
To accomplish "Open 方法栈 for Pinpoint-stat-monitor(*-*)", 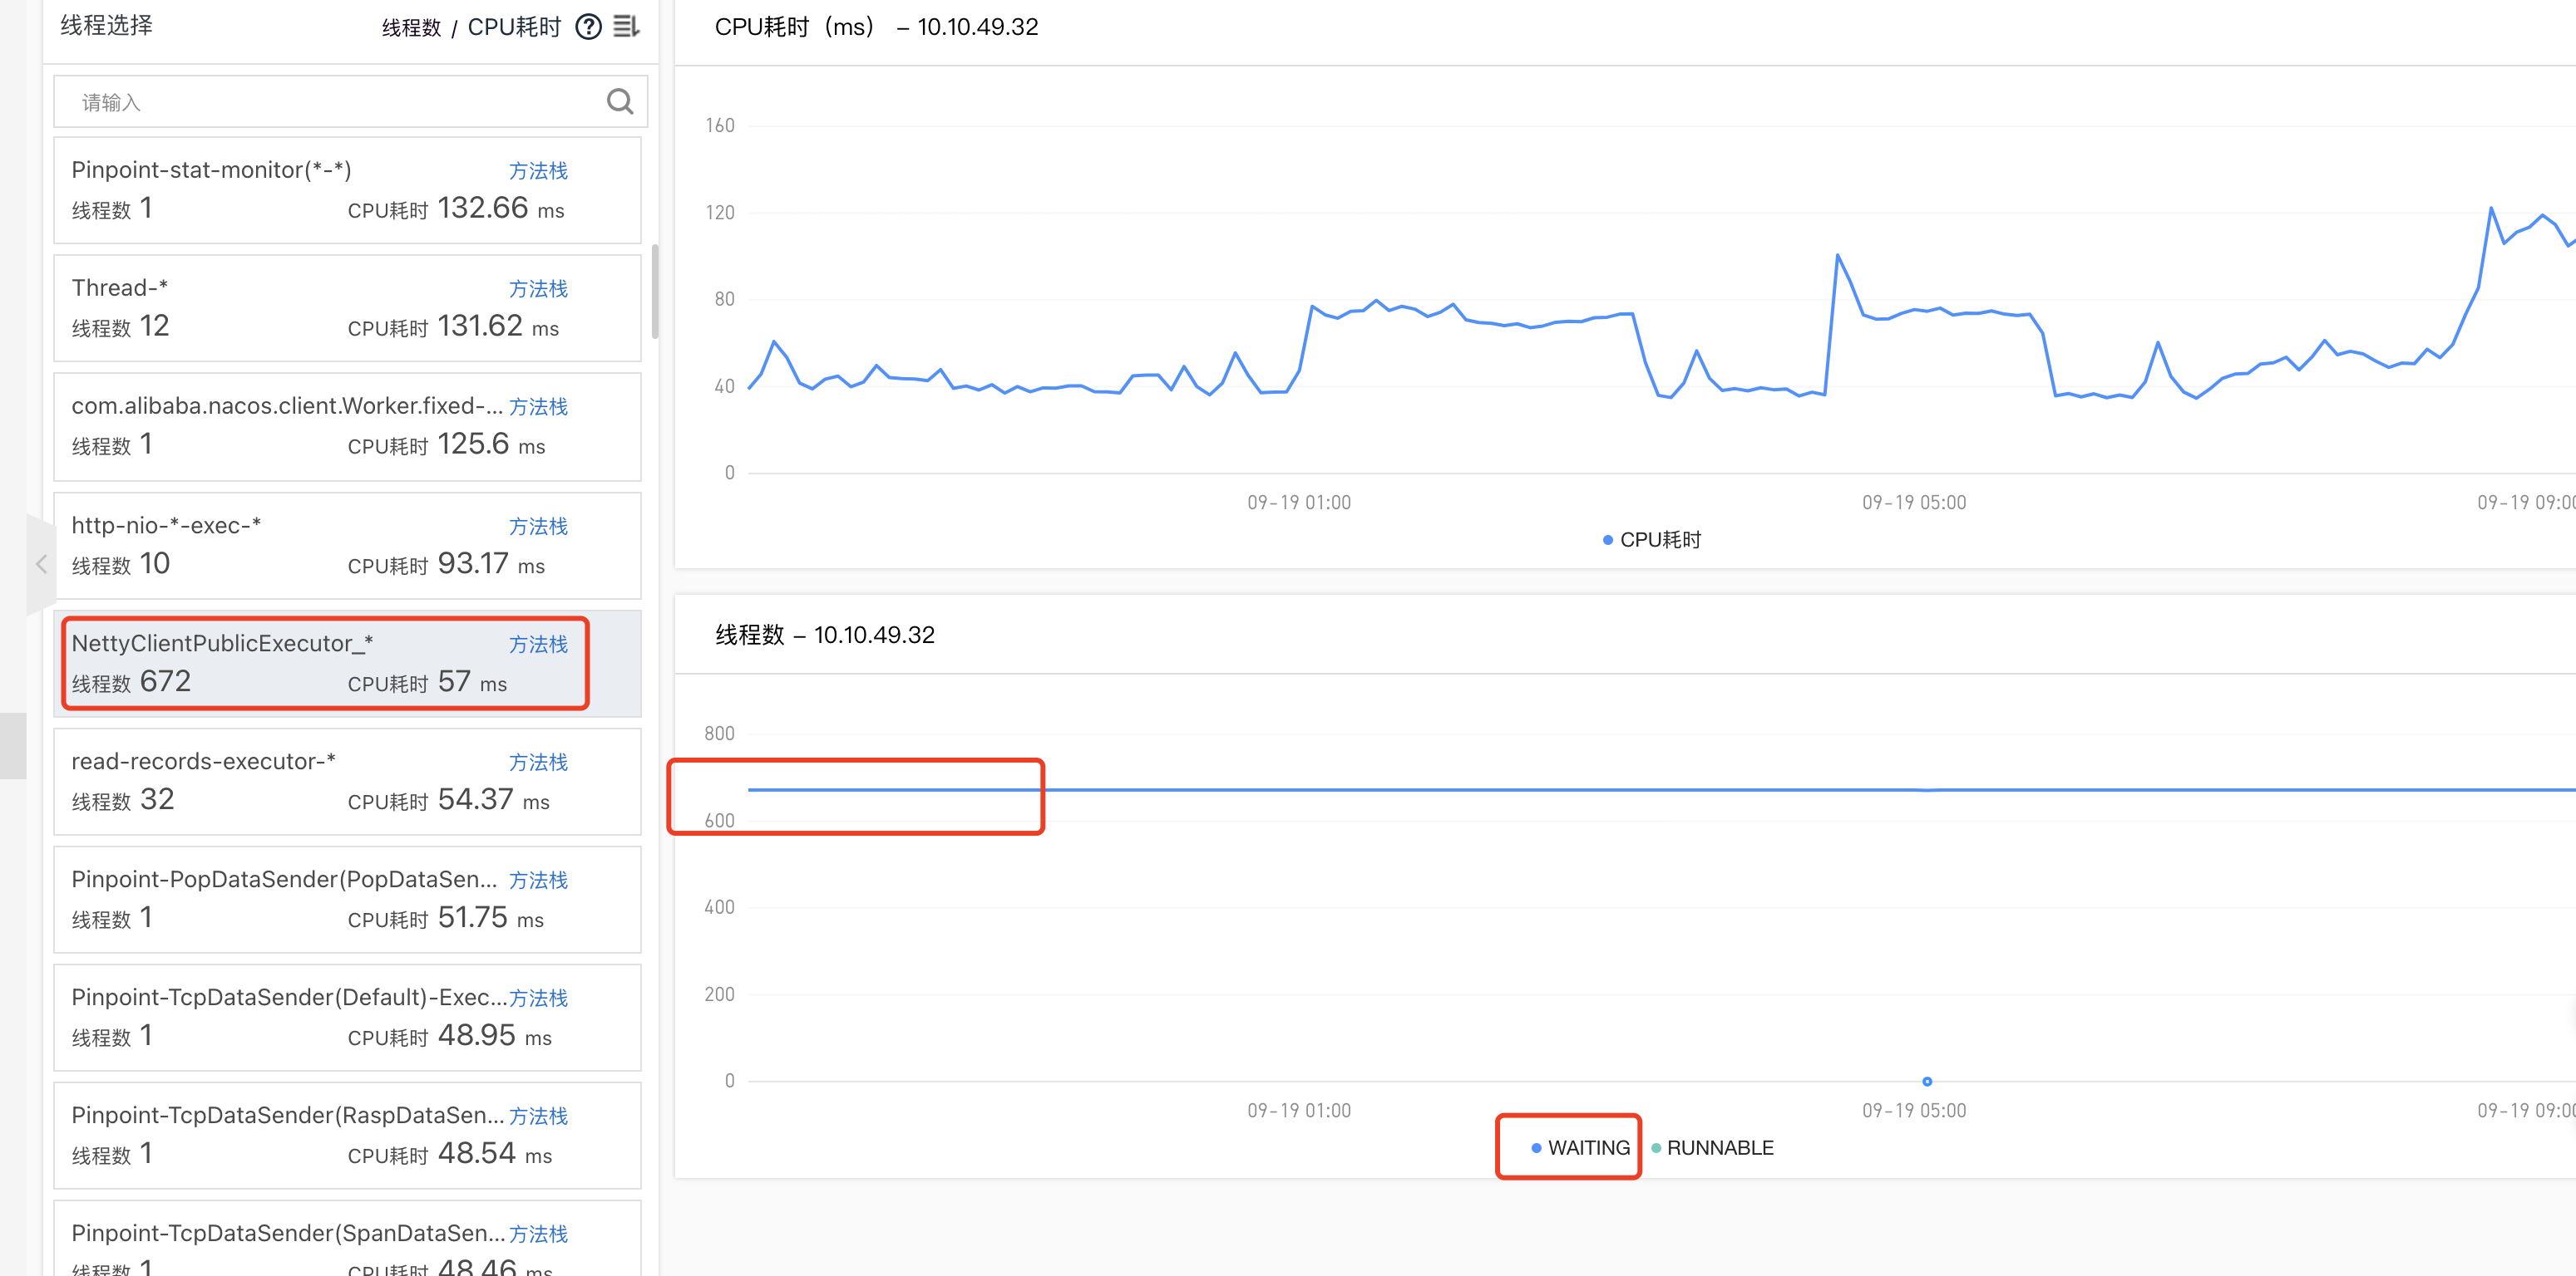I will pos(538,171).
